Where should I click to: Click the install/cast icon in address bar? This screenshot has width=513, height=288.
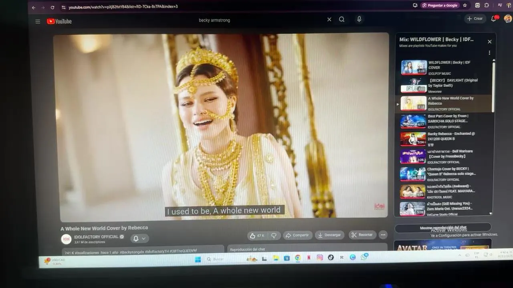click(x=415, y=5)
